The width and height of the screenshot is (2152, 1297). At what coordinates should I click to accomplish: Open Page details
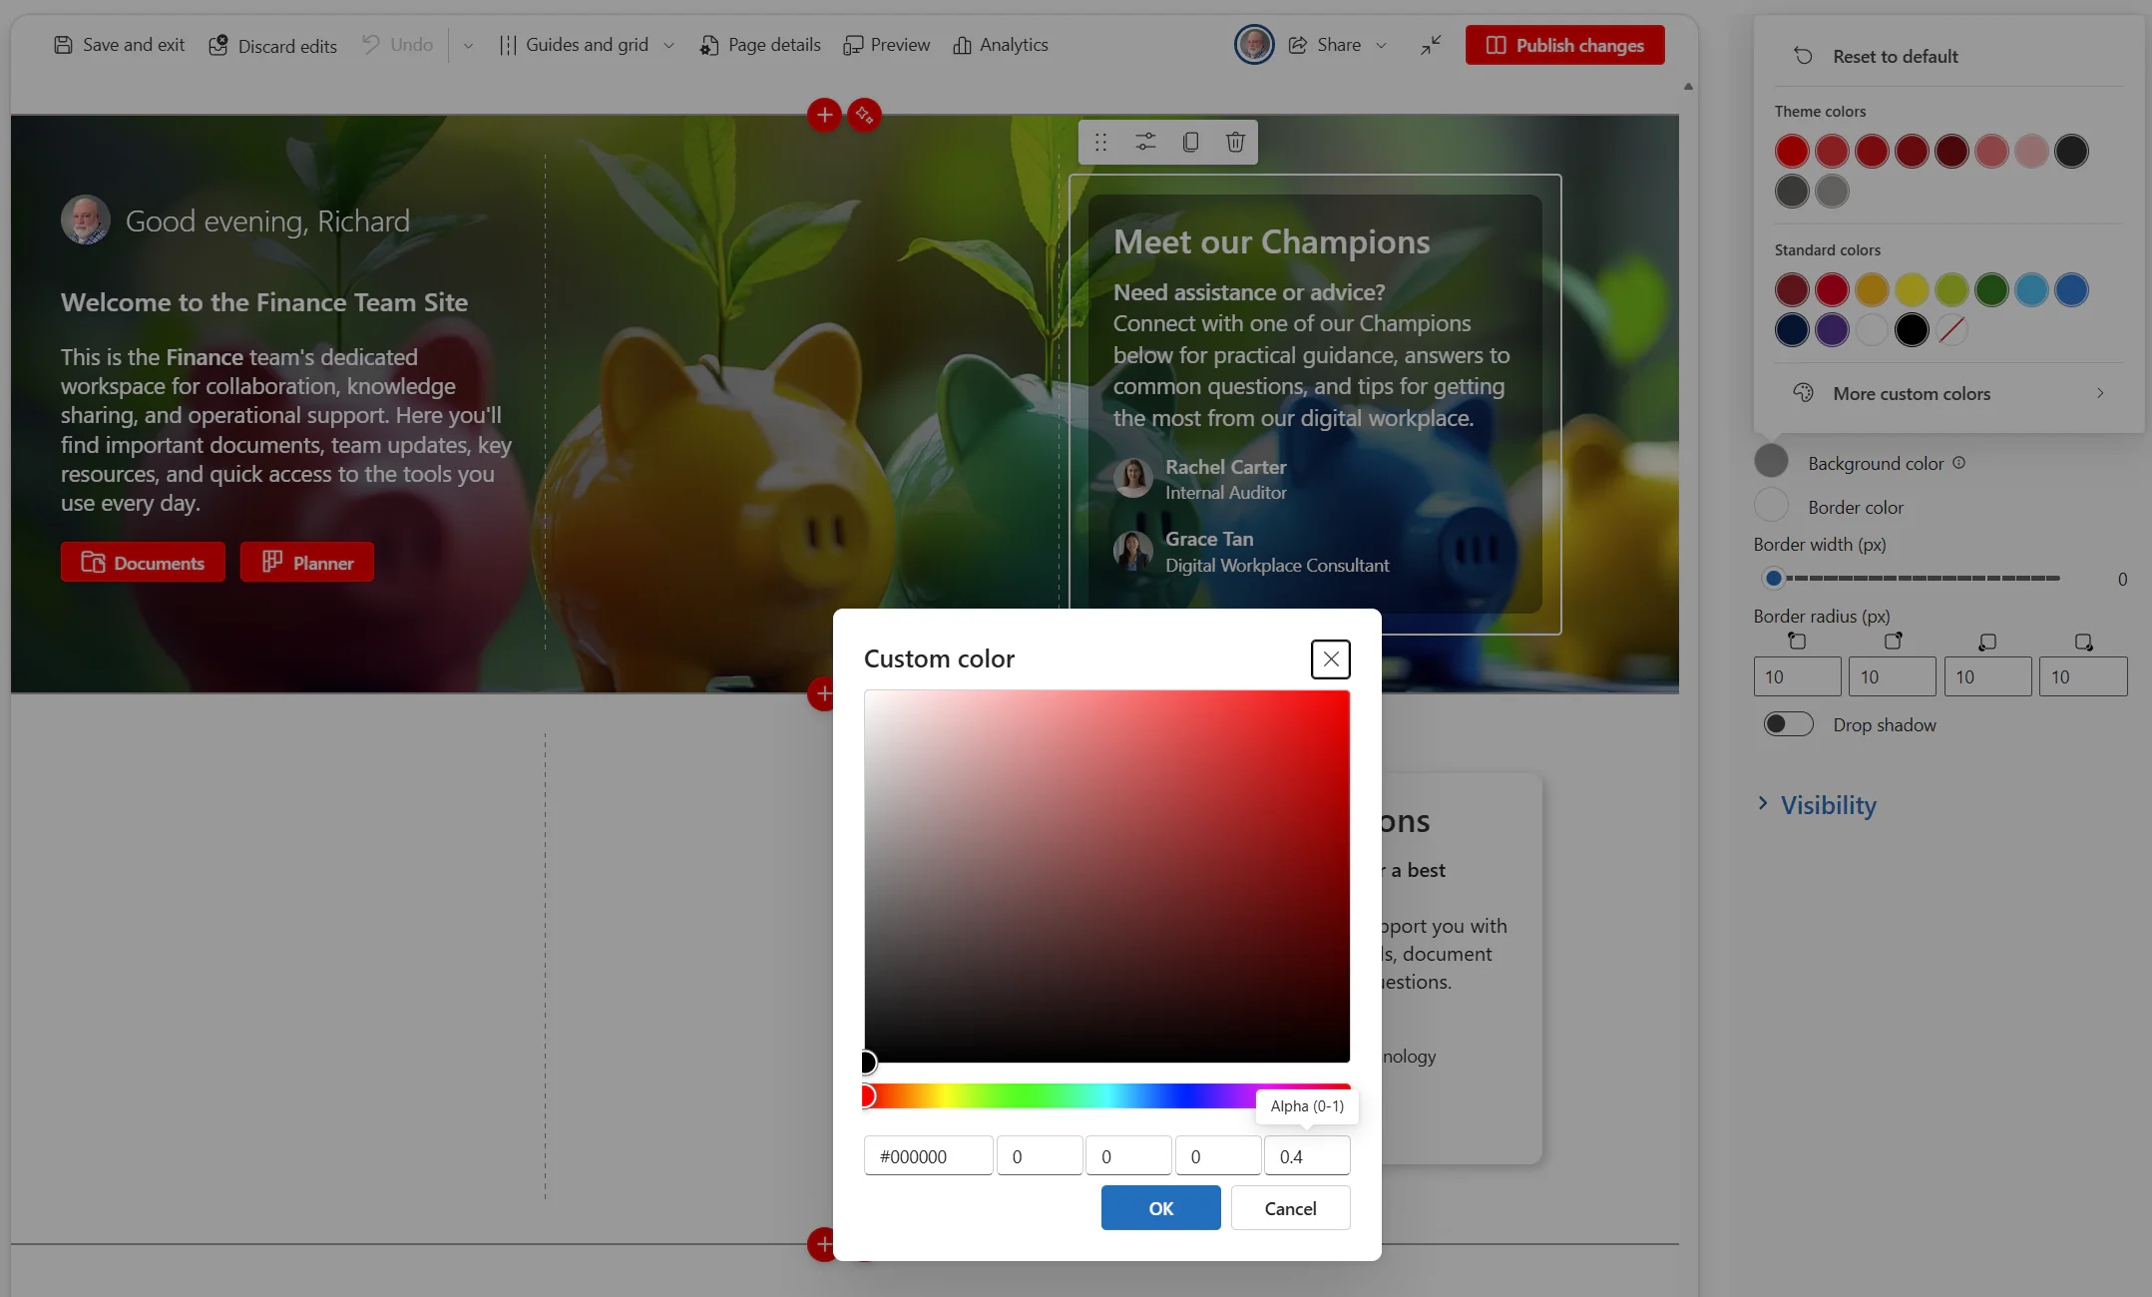coord(760,45)
